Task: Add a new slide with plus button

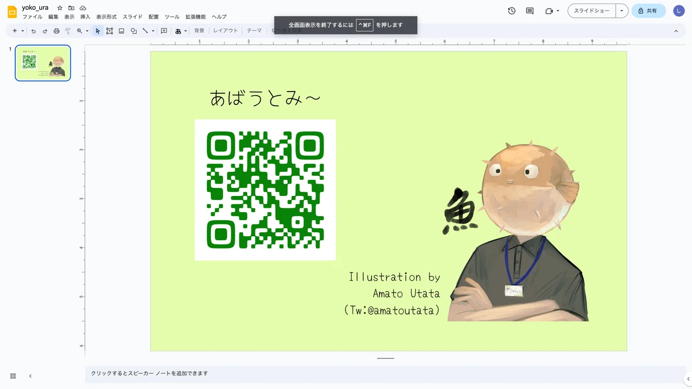Action: click(x=15, y=31)
